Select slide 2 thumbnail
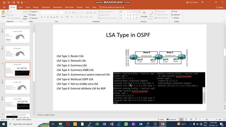Screen dimensions: 226x127 [x=17, y=36]
